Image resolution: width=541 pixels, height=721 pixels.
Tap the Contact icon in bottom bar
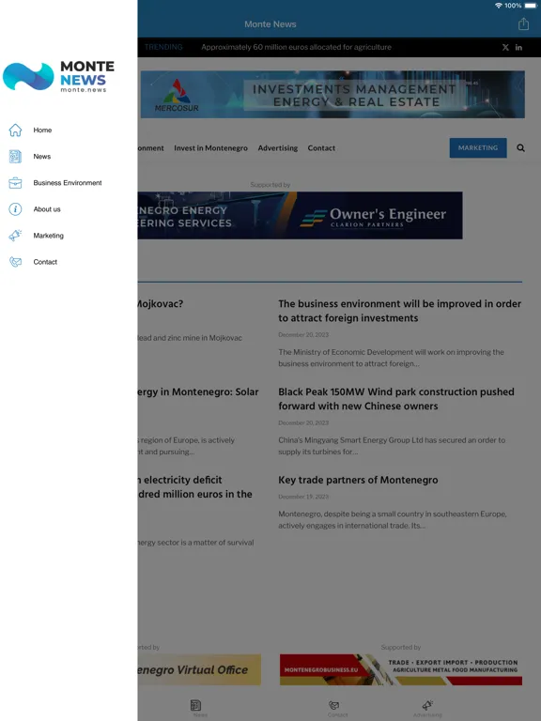click(x=334, y=705)
